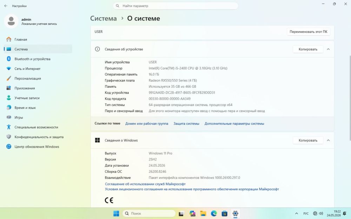The image size is (351, 219).
Task: Open Условия лицензионного соглашения link
Action: pyautogui.click(x=192, y=189)
